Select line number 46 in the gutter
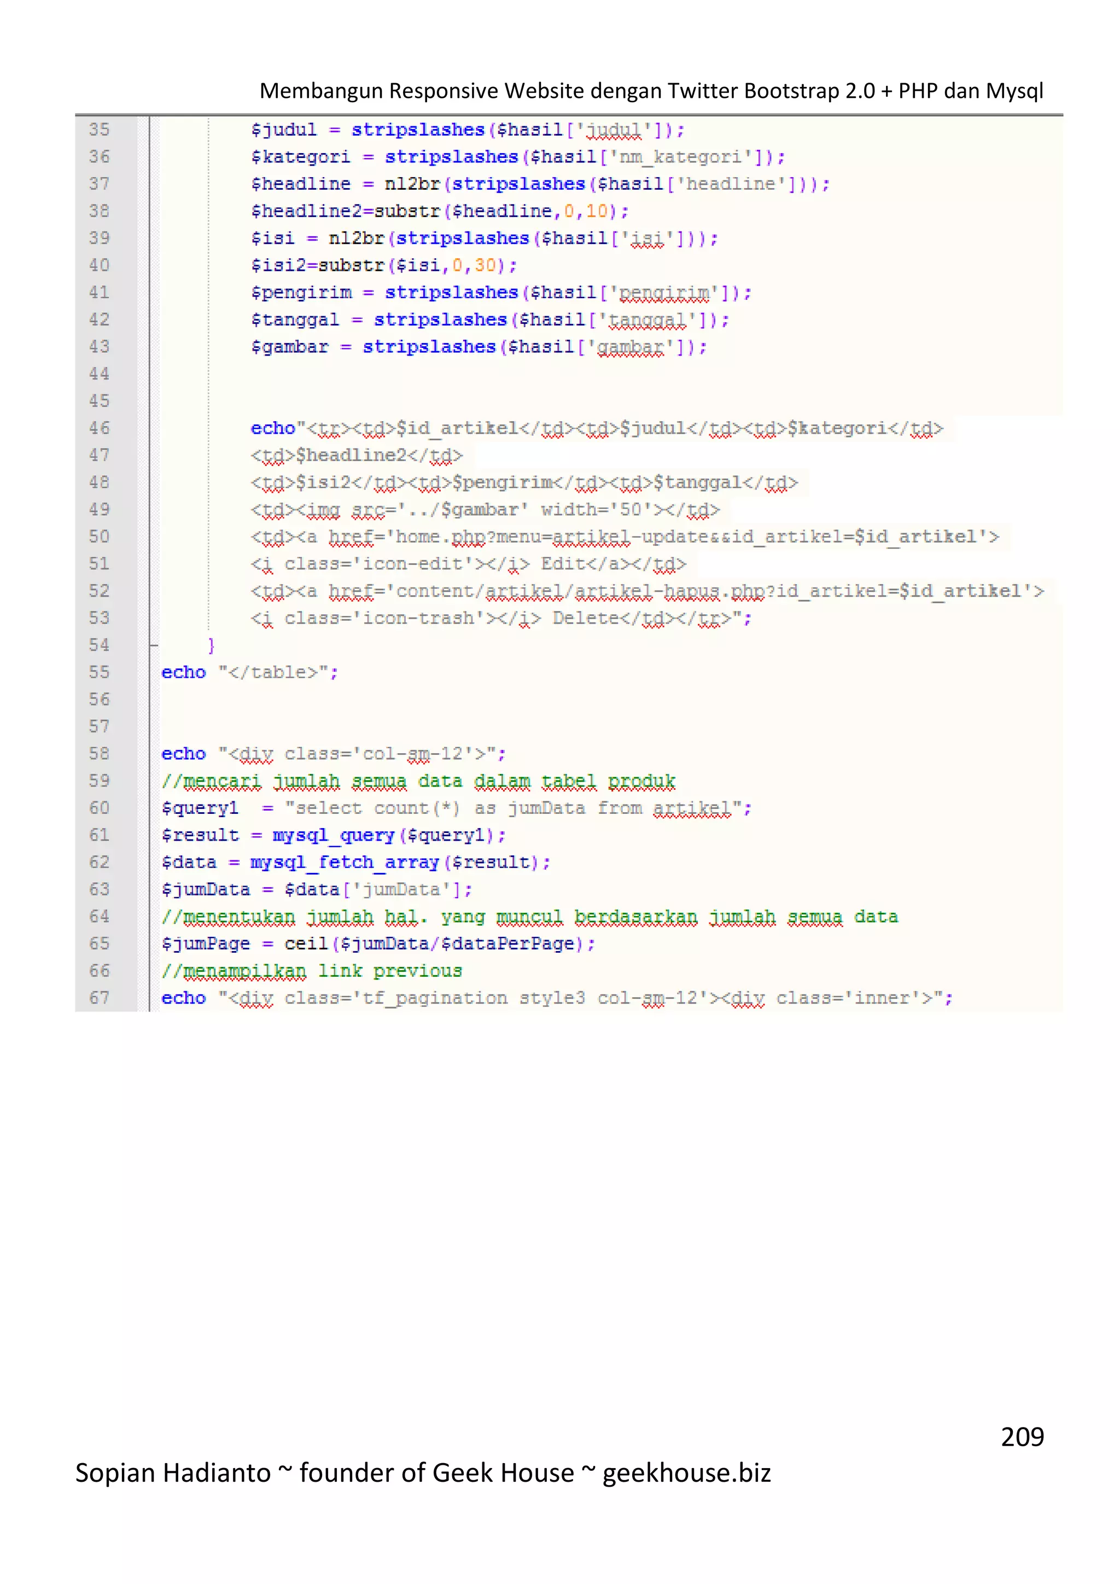 100,428
